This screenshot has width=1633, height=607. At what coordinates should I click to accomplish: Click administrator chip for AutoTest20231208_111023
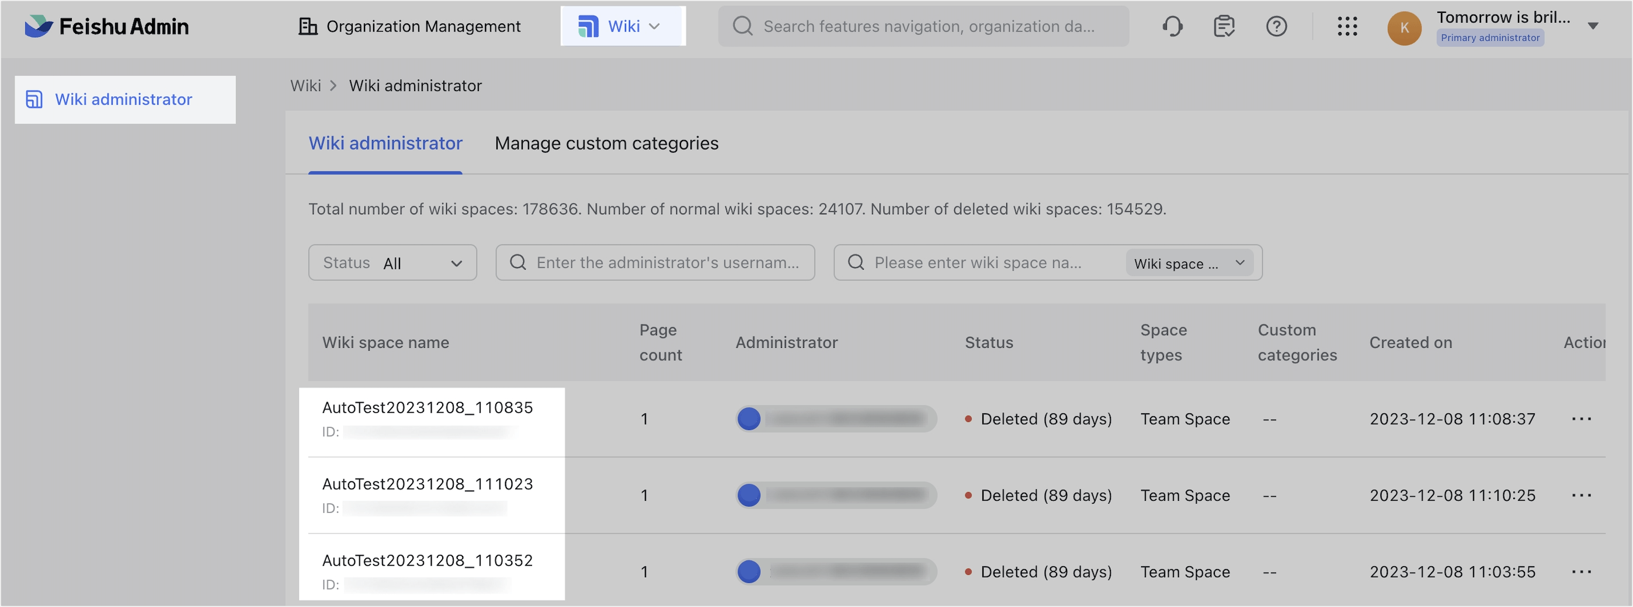836,496
